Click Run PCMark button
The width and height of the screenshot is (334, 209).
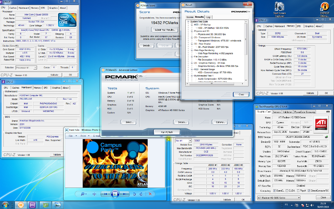click(167, 132)
